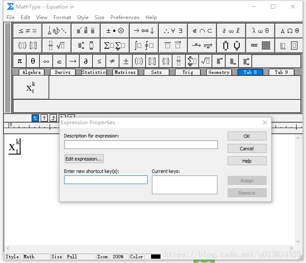Open the operator symbols palette (± • ⊗)
The image size is (306, 263).
pyautogui.click(x=115, y=31)
